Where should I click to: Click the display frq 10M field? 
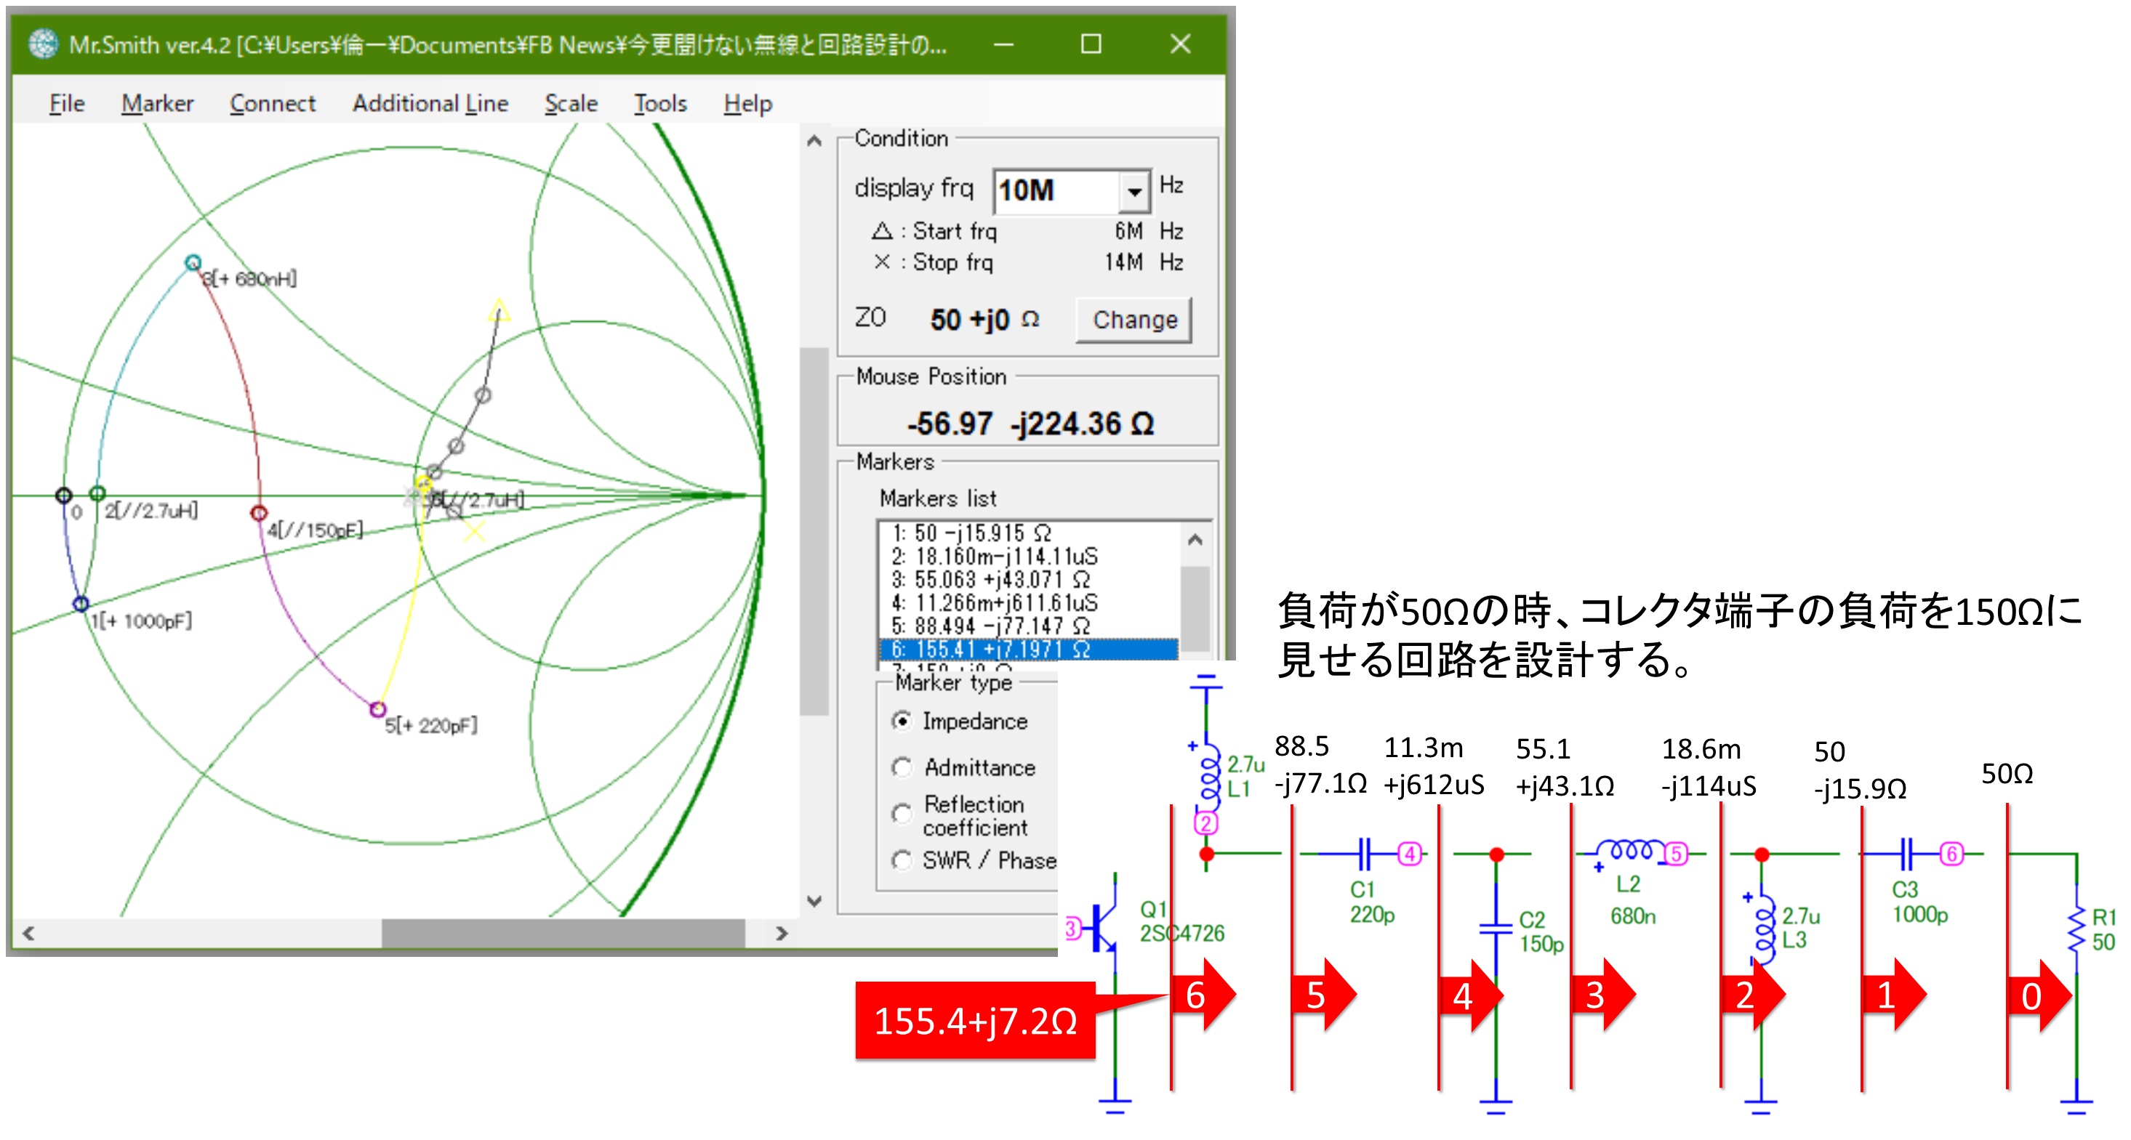point(1056,192)
